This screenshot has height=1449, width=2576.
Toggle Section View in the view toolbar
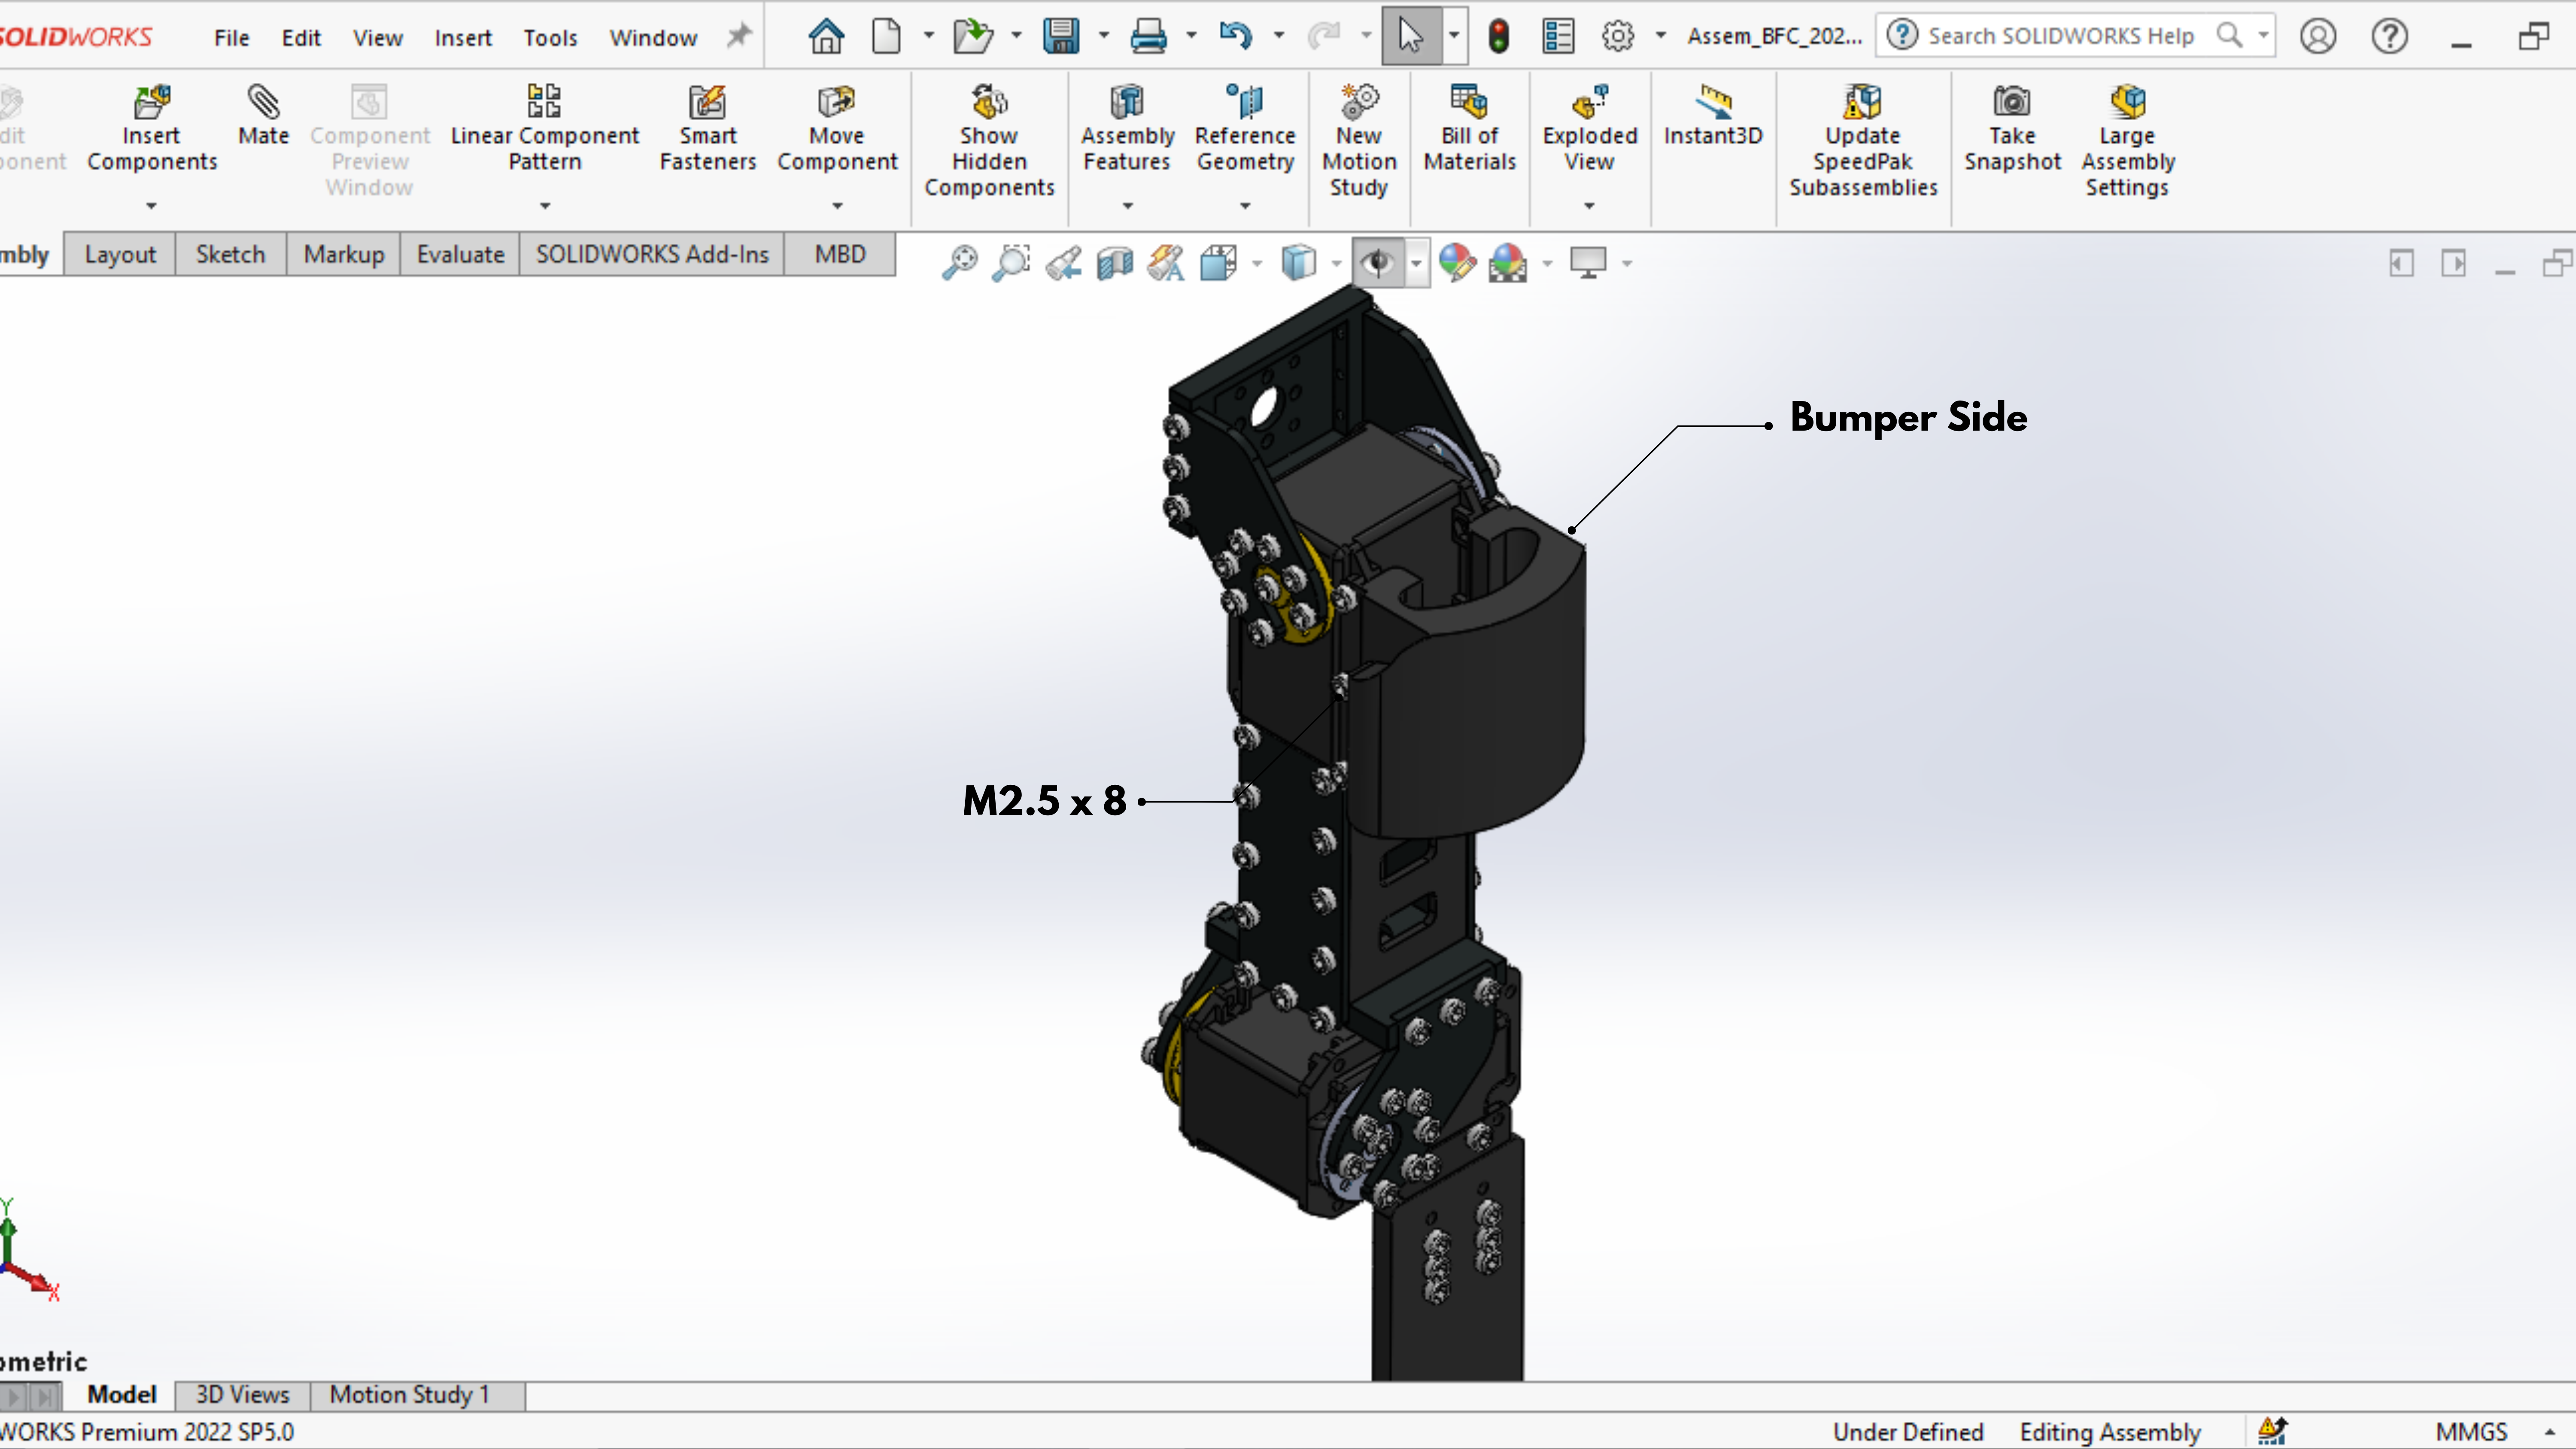pos(1114,263)
